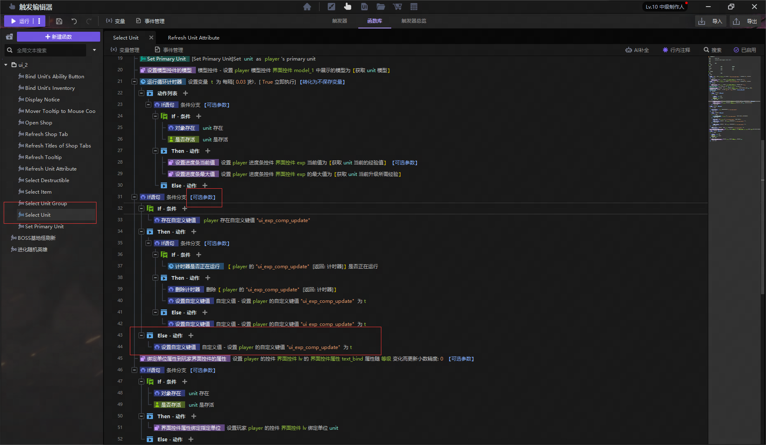Click the save disk icon
Viewport: 766px width, 445px height.
59,21
